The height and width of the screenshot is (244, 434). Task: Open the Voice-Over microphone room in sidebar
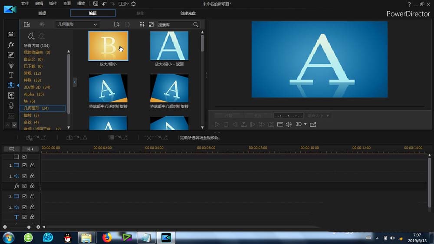tap(11, 106)
